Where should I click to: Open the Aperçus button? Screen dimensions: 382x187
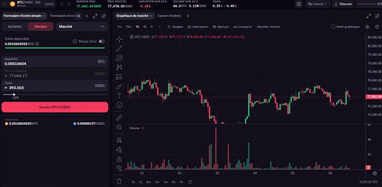(x=221, y=27)
